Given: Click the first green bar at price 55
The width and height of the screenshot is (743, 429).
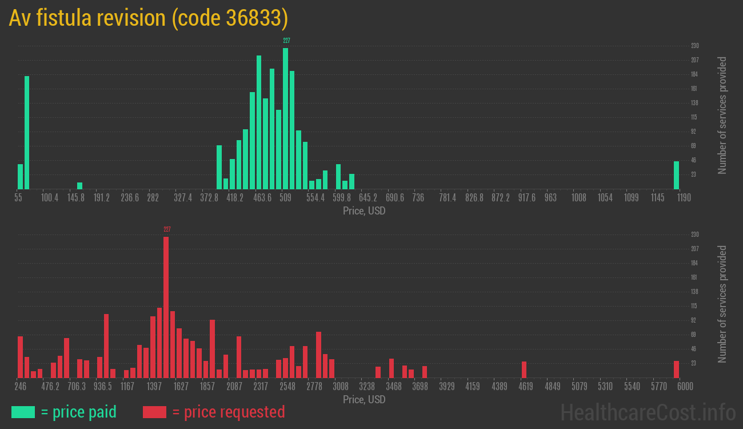Looking at the screenshot, I should click(21, 176).
